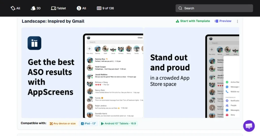Click the Start with Template green icon
260x136 pixels.
(177, 21)
